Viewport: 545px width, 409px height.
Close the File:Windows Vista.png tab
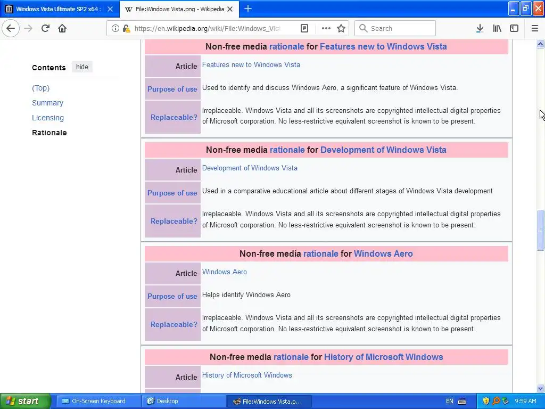(230, 9)
